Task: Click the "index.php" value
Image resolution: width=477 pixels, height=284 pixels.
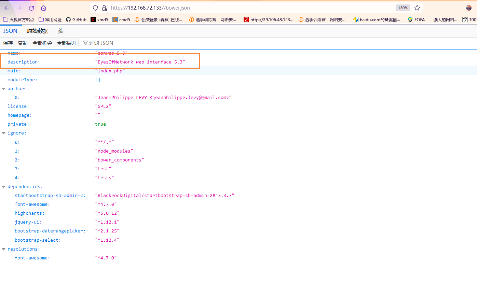Action: 110,71
